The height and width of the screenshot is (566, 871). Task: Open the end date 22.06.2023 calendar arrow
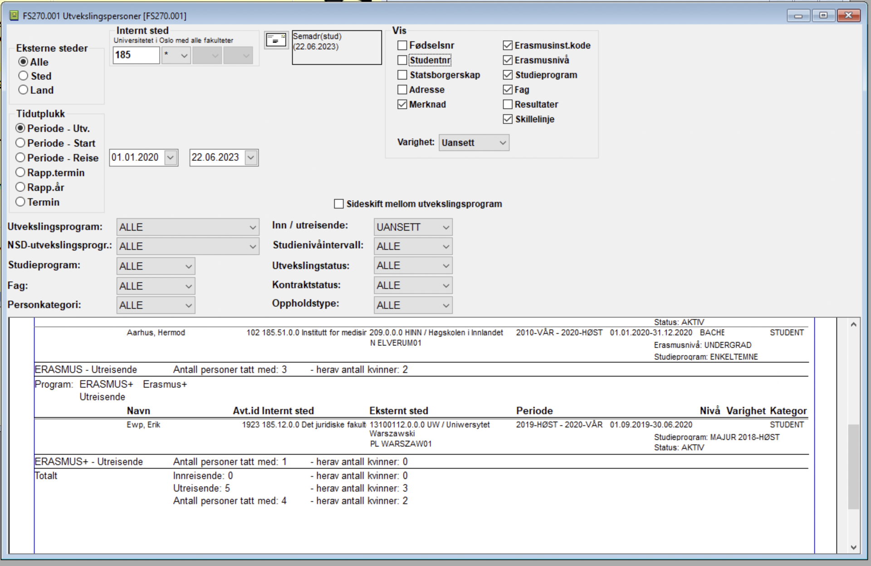pyautogui.click(x=251, y=158)
